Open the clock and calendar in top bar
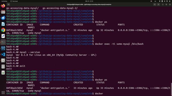The height and width of the screenshot is (96, 172). (x=89, y=1)
